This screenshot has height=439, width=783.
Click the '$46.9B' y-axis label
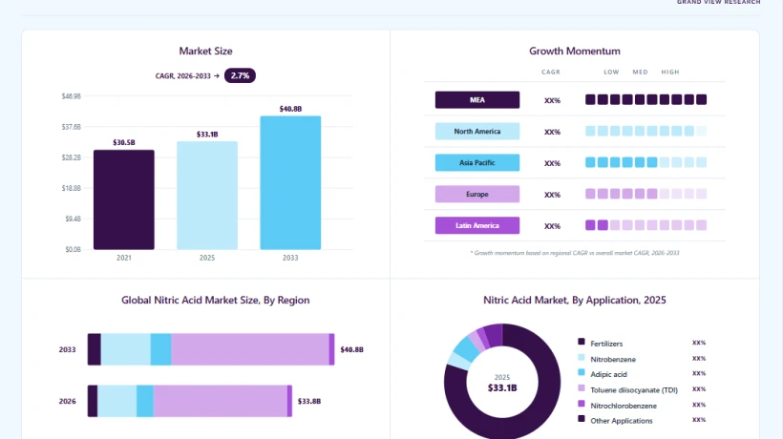point(72,95)
